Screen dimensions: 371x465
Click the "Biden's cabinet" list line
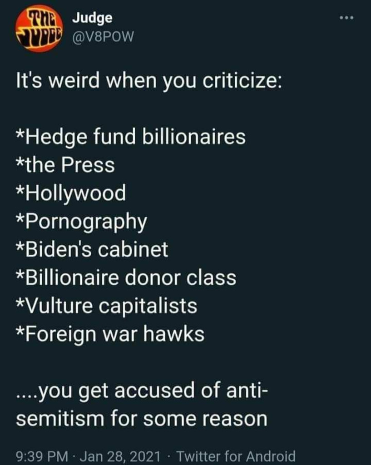point(92,250)
